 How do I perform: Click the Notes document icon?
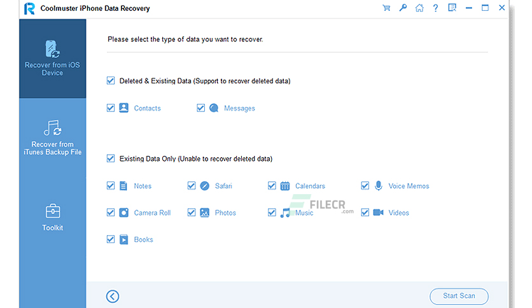coord(123,186)
